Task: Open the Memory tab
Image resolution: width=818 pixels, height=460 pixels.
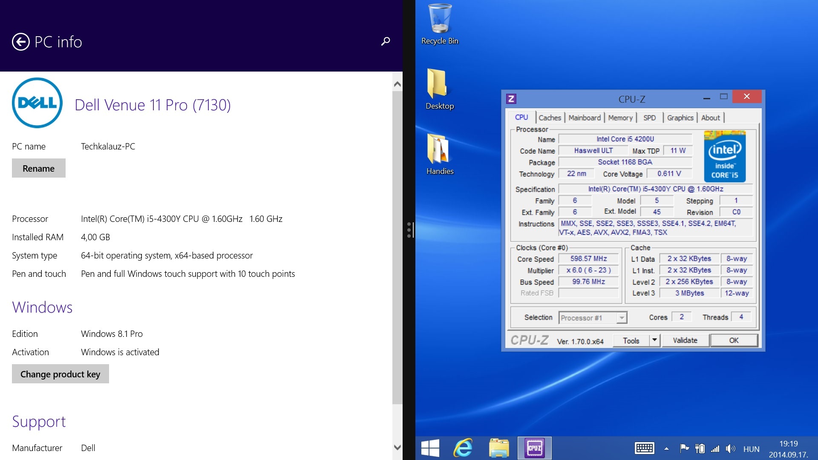Action: 620,118
